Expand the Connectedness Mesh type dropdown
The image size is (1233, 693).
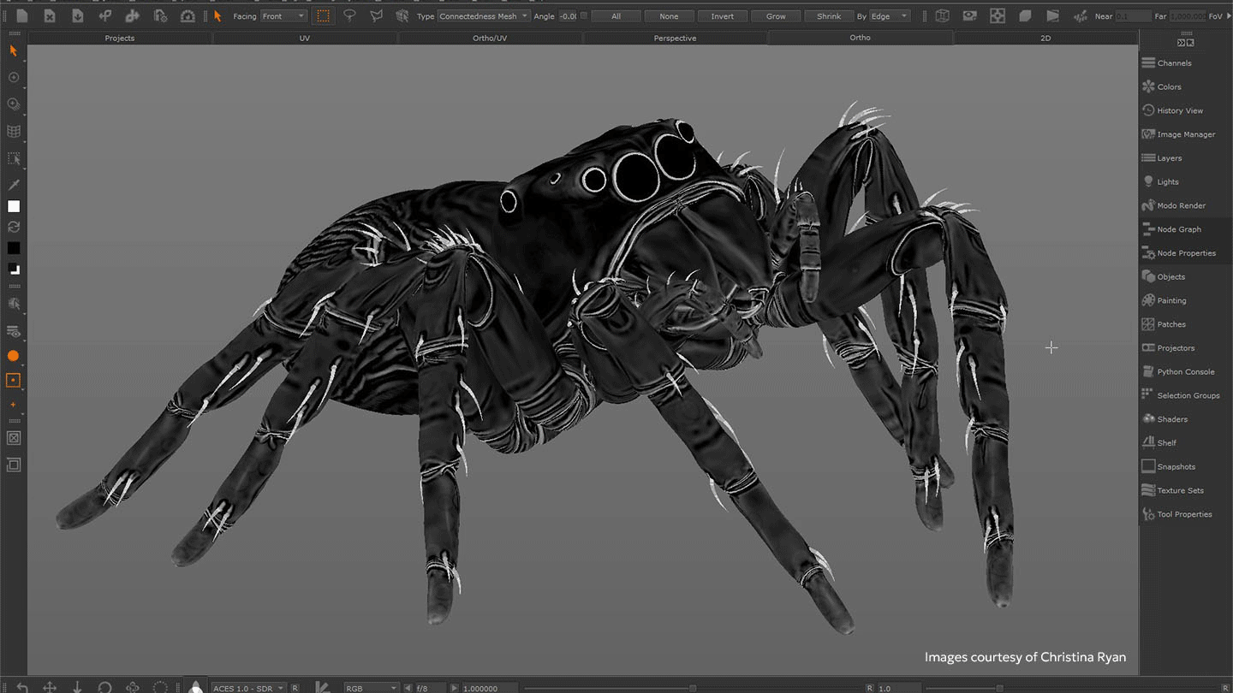pyautogui.click(x=484, y=16)
